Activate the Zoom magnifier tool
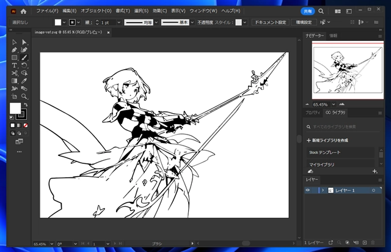Image resolution: width=391 pixels, height=252 pixels. [x=24, y=96]
